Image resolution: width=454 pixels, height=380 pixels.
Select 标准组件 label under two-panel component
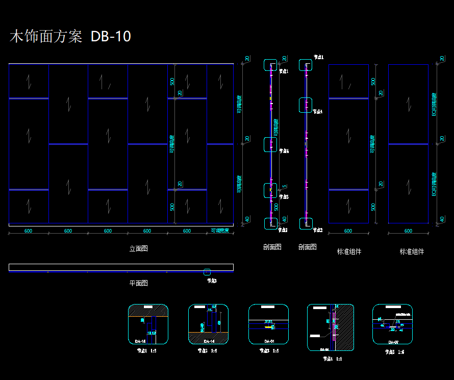[x=412, y=252]
